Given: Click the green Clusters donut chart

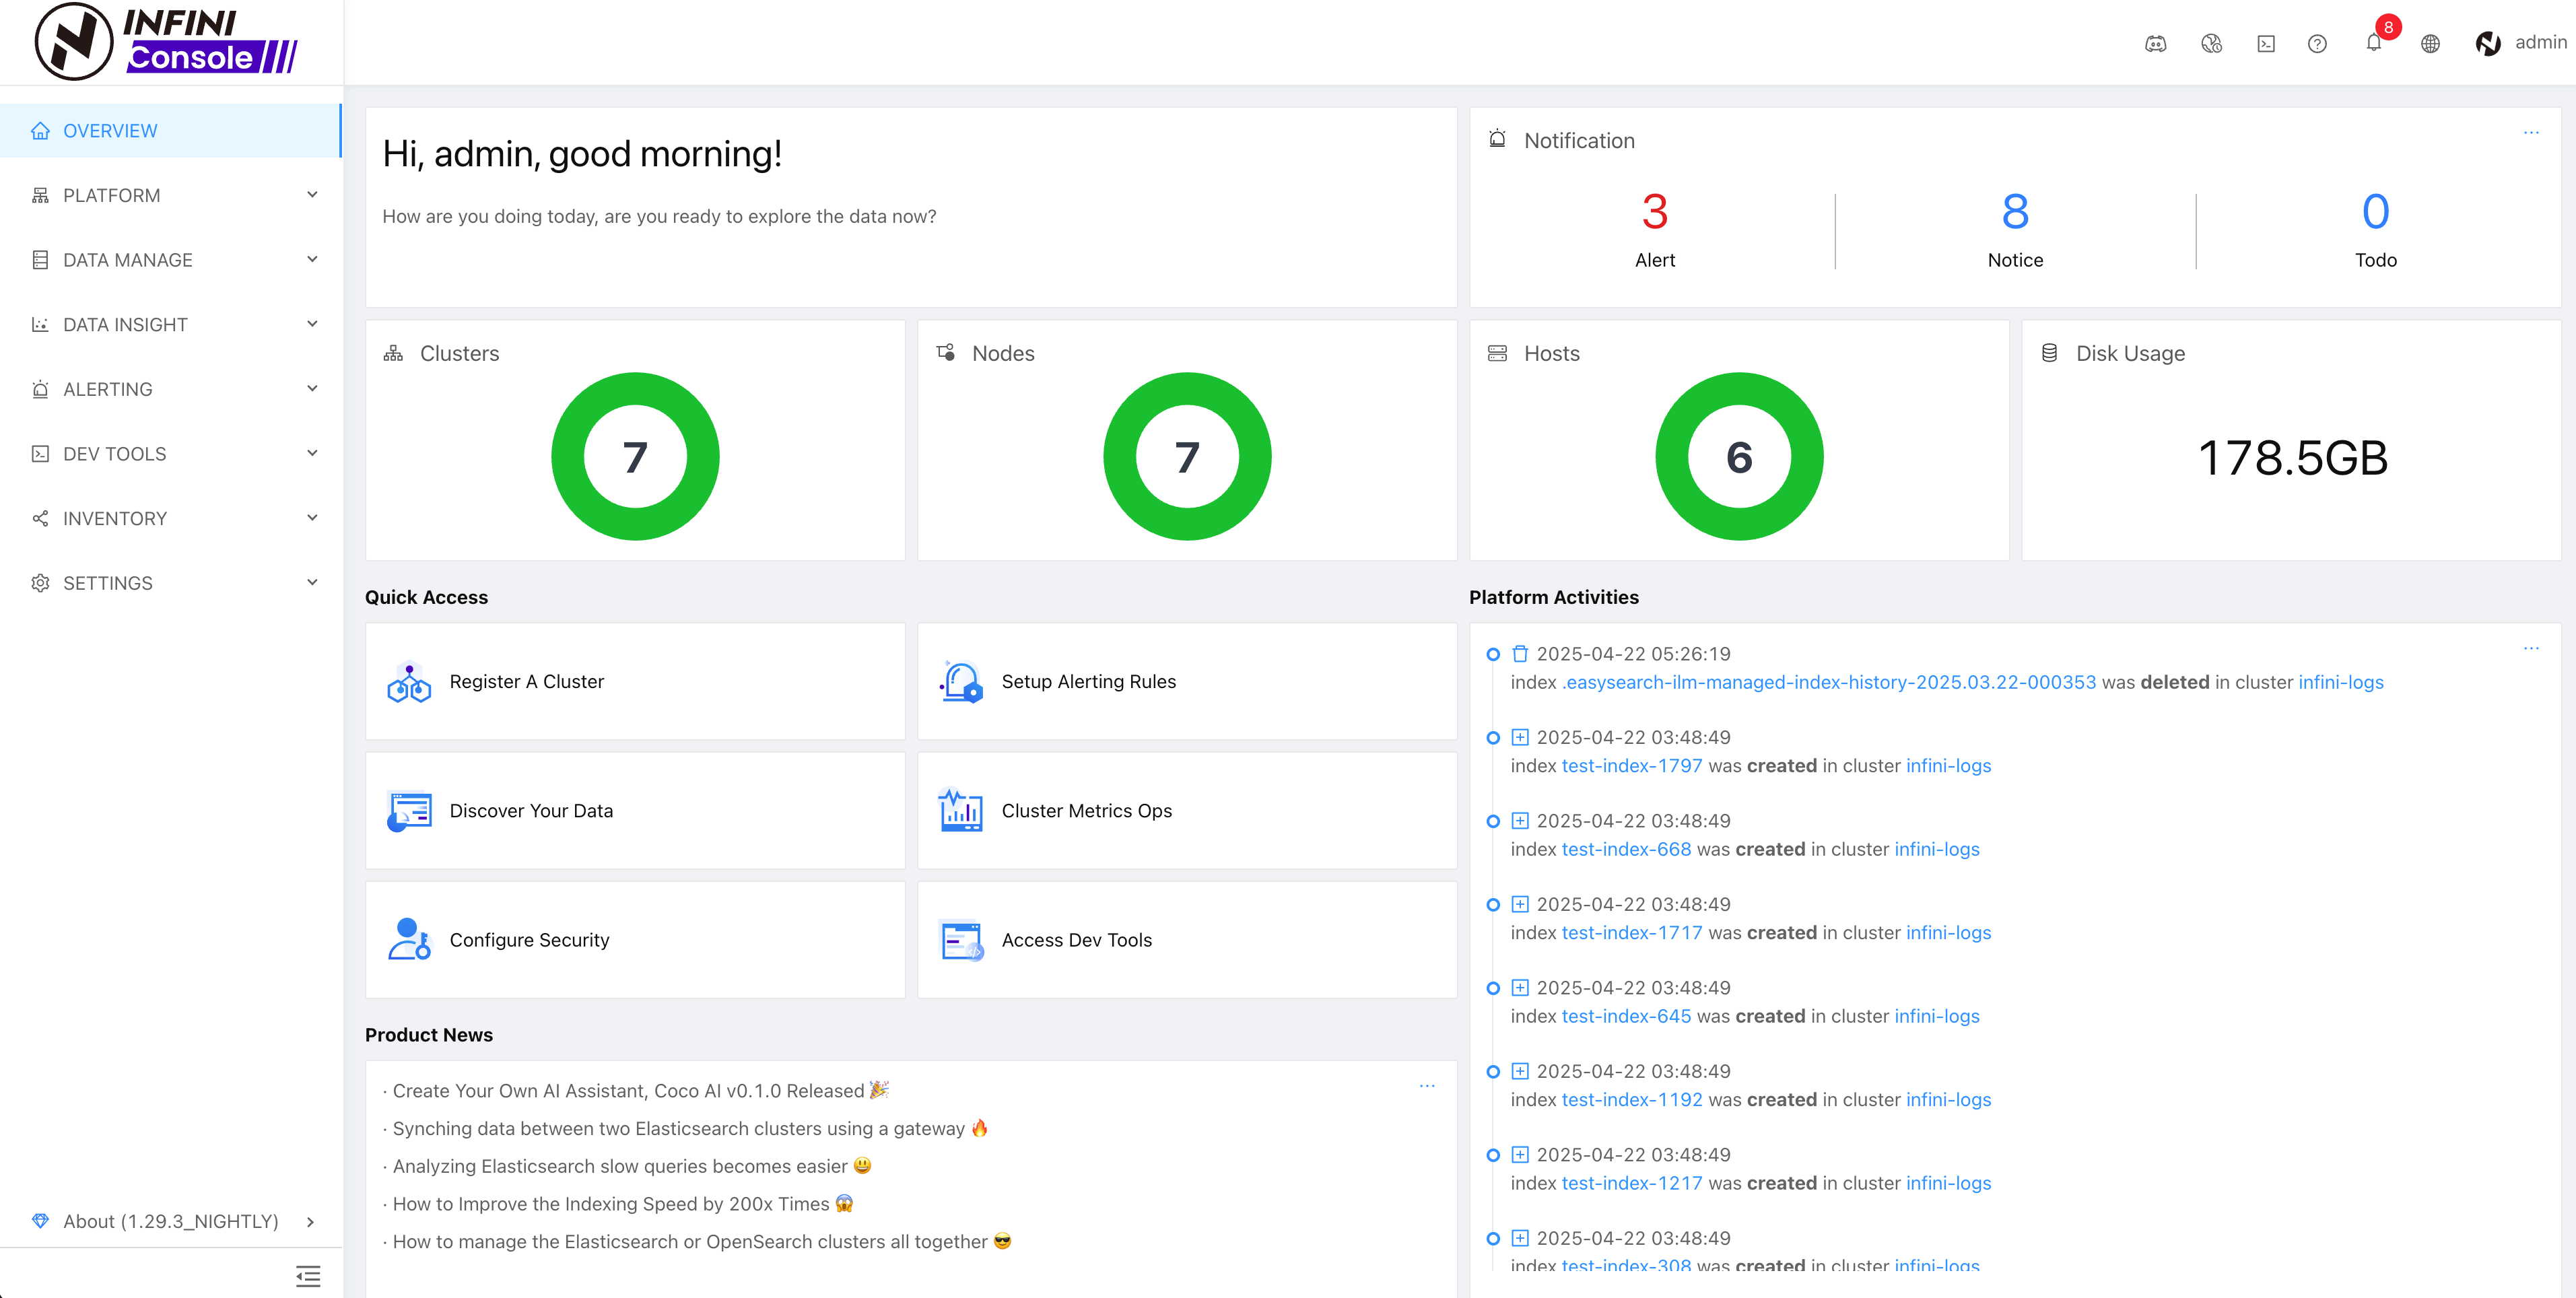Looking at the screenshot, I should pos(635,457).
